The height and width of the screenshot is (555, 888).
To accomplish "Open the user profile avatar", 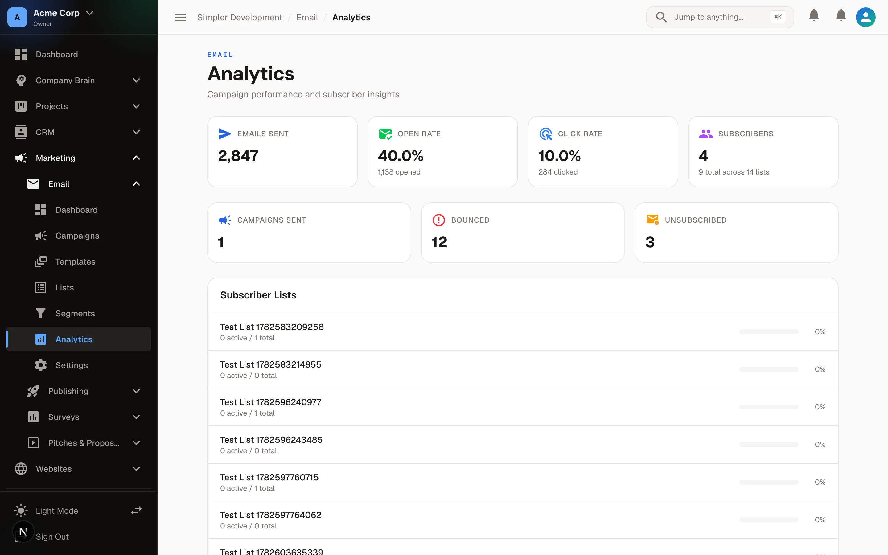I will 865,17.
